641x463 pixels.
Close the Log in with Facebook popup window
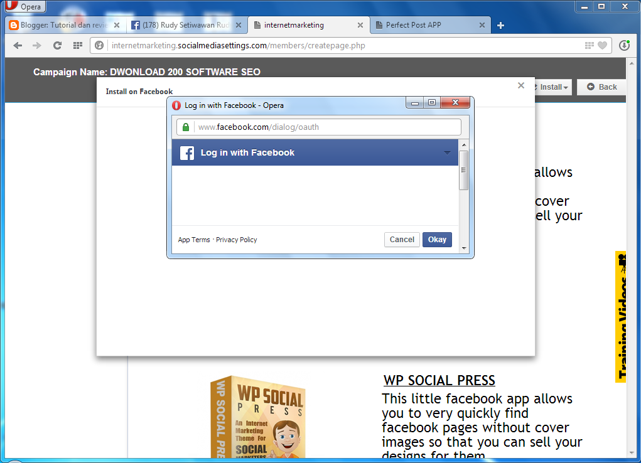pos(455,102)
